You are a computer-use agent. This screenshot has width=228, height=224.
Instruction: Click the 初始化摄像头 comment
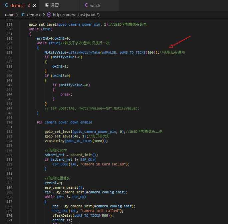click(x=58, y=178)
